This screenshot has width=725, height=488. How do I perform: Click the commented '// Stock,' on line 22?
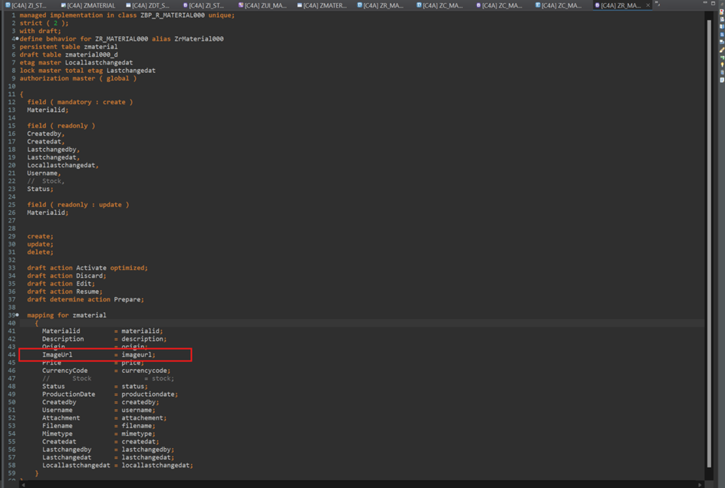click(46, 181)
